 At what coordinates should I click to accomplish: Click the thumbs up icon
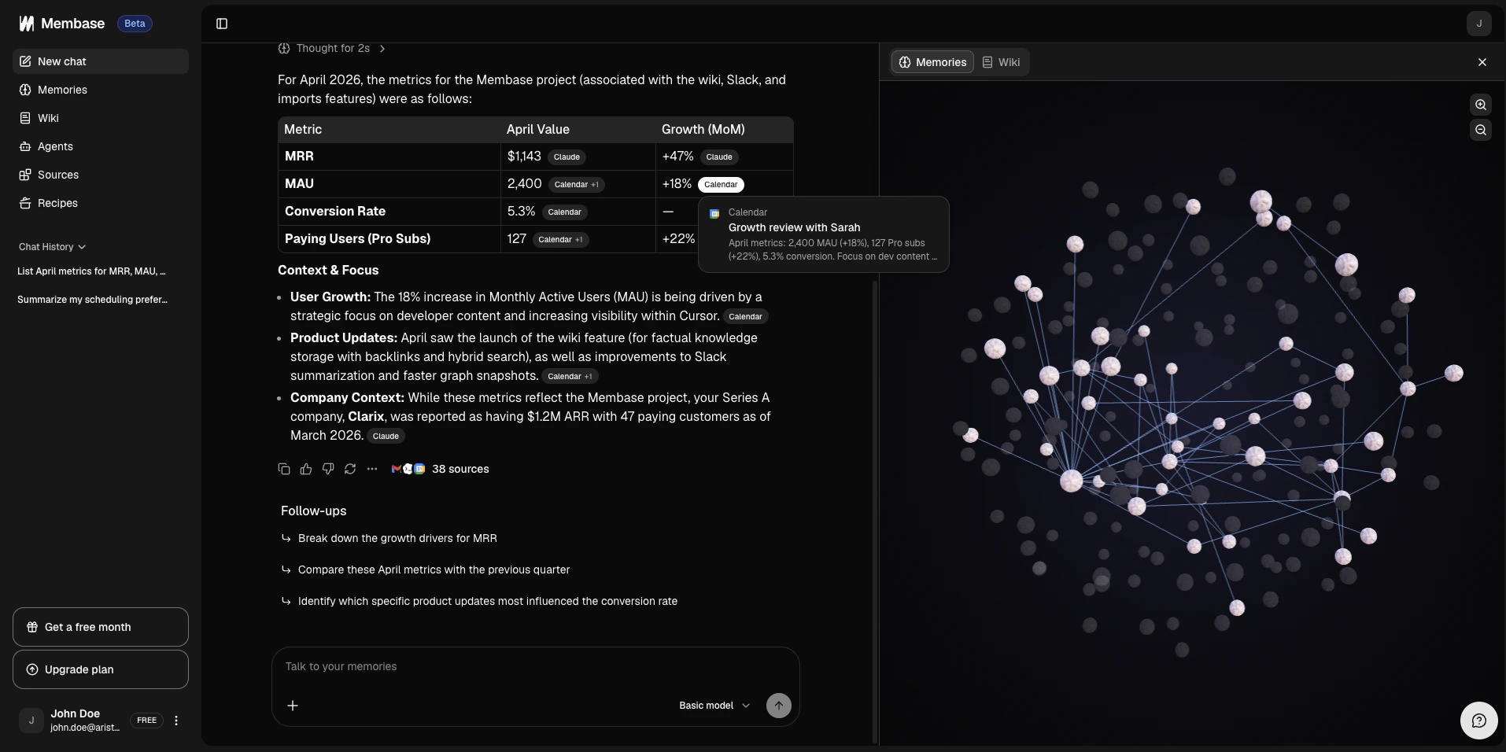[306, 469]
